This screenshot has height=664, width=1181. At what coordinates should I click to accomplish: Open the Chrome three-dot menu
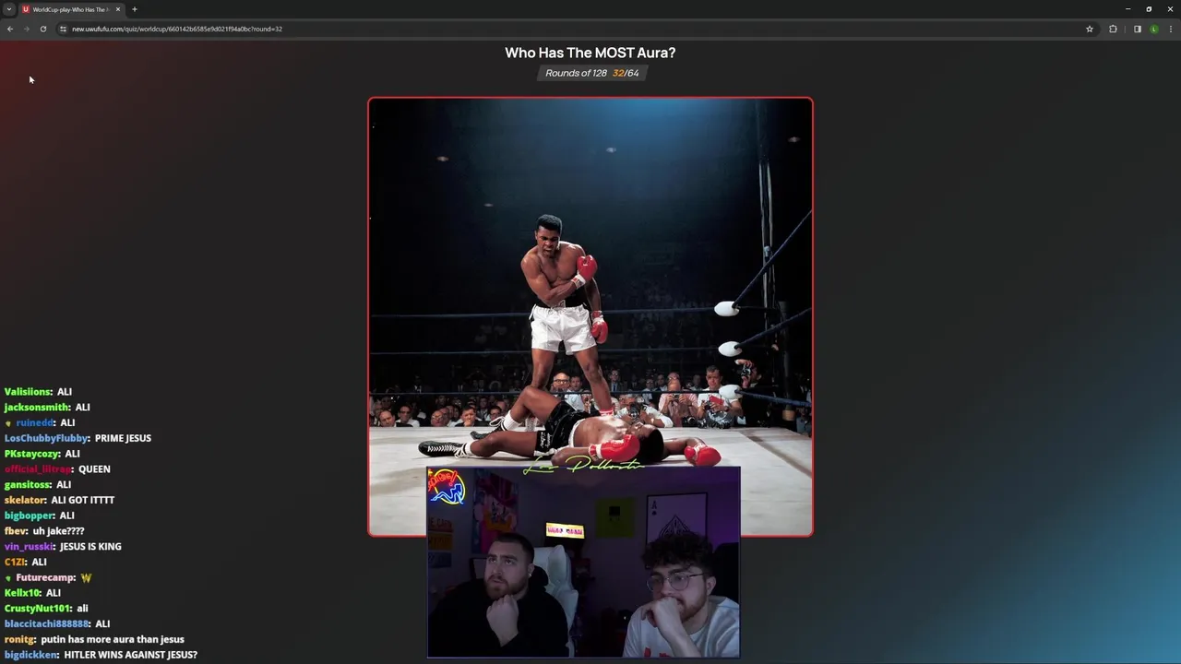point(1170,29)
